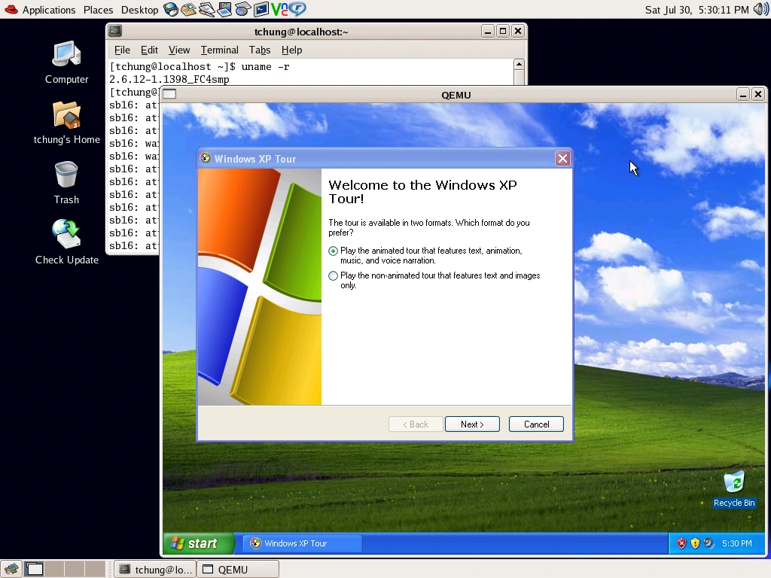Viewport: 771px width, 578px height.
Task: Open the RealPlayer launcher icon
Action: click(297, 9)
